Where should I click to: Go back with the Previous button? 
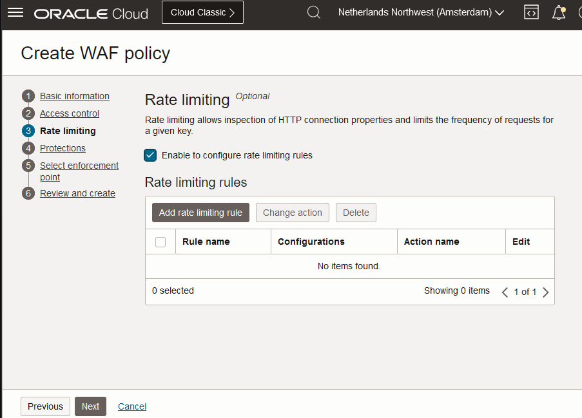coord(45,406)
